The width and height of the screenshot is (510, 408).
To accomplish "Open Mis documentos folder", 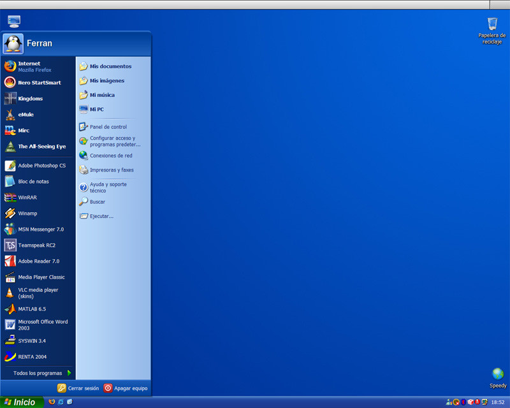I will pos(113,66).
